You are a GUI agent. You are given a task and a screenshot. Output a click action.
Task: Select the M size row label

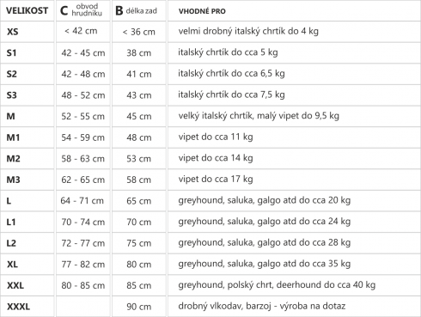(10, 116)
